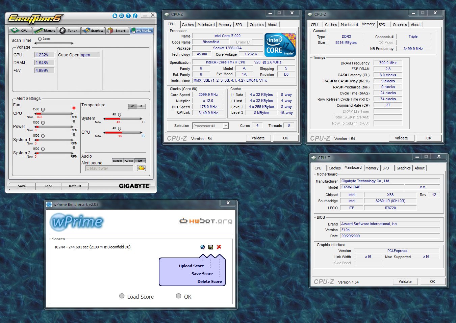Set the alert sound option to Off
456x323 pixels.
[x=140, y=161]
